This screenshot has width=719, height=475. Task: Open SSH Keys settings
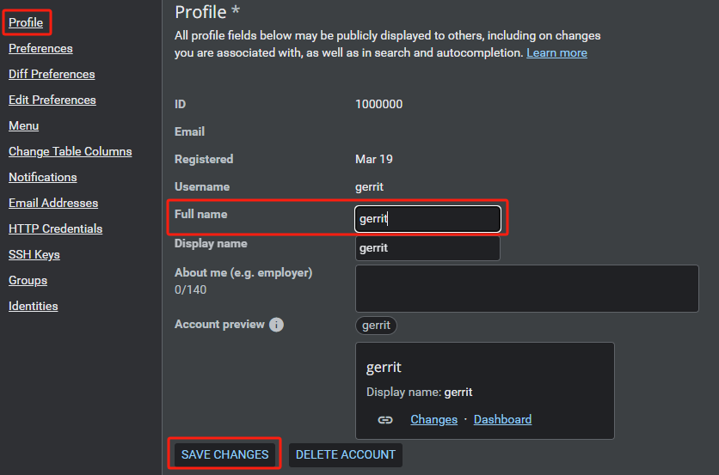click(34, 254)
